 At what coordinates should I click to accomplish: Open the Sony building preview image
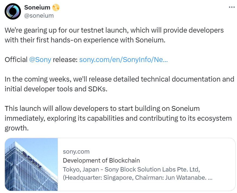(x=31, y=164)
